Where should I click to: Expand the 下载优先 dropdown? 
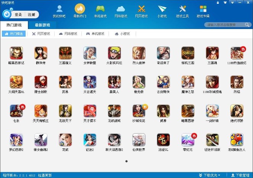coord(209,175)
